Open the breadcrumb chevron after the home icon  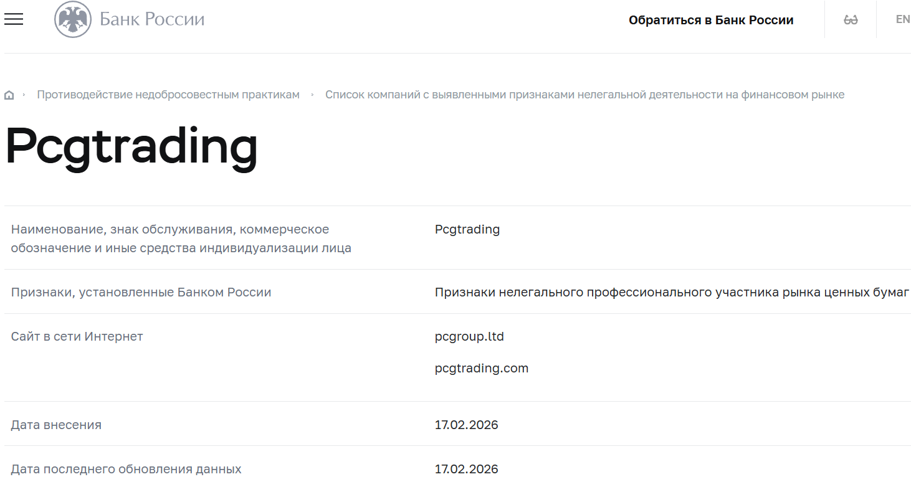(24, 95)
